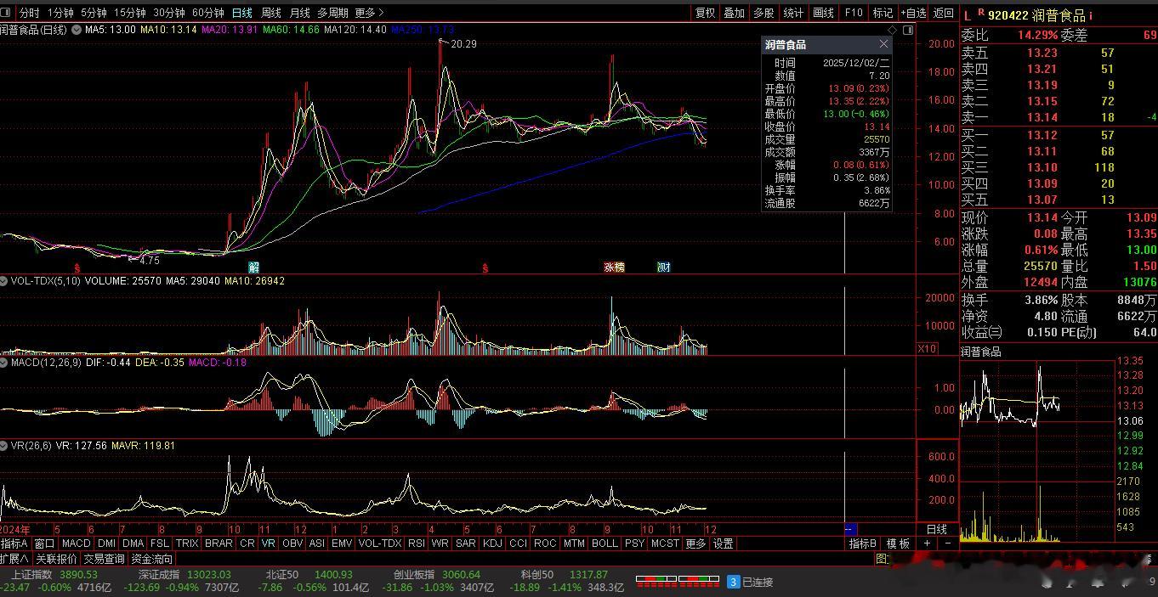Click the 解 marker icon on the chart
Viewport: 1158px width, 597px height.
click(x=253, y=267)
